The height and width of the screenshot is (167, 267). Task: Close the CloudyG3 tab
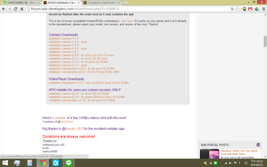tap(118, 3)
